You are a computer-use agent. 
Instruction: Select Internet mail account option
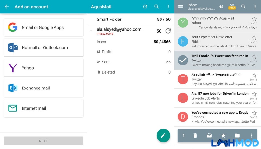[43, 108]
